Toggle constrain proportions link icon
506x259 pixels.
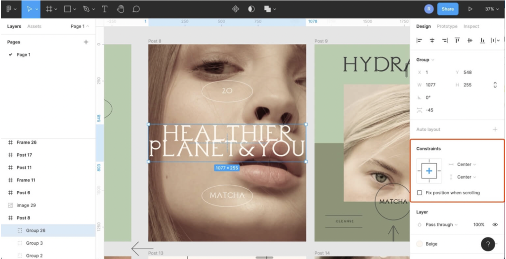pyautogui.click(x=495, y=85)
